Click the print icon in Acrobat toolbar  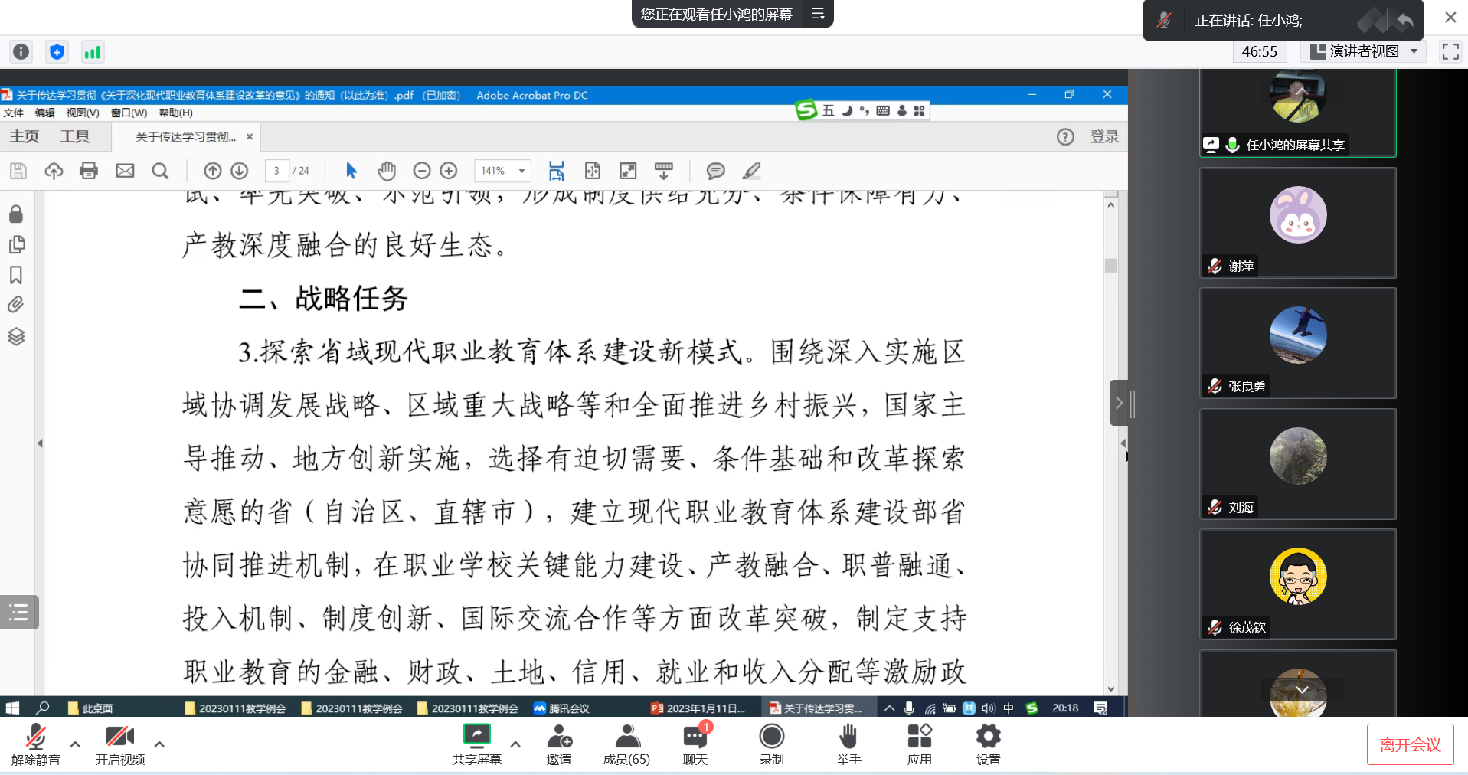[89, 171]
